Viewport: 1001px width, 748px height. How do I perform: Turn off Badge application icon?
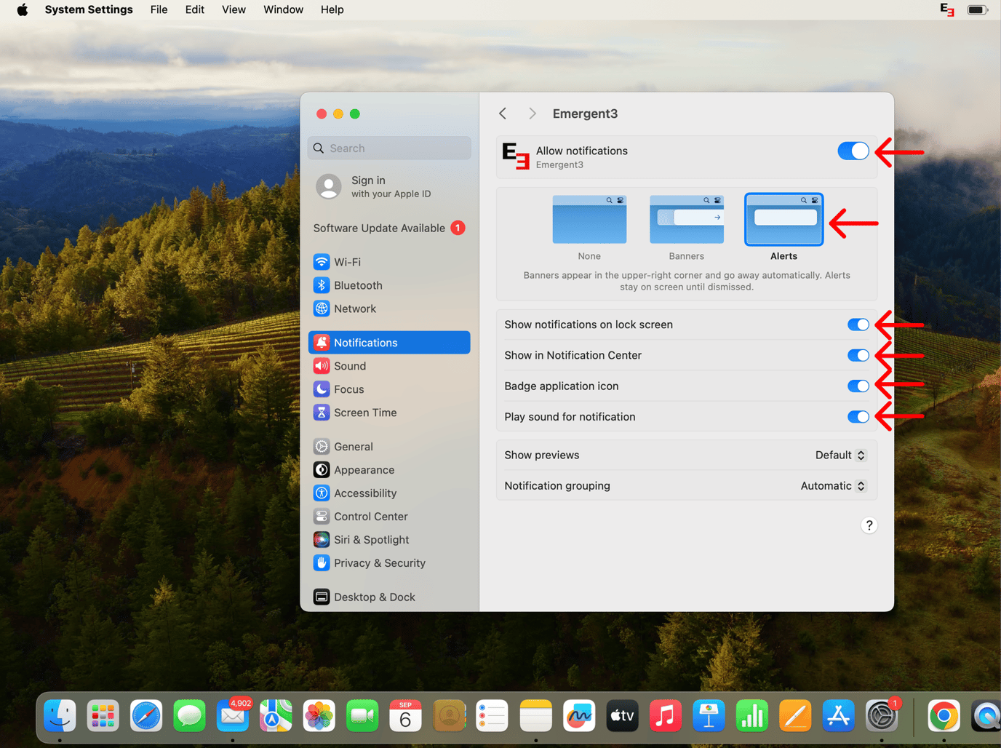pyautogui.click(x=858, y=386)
